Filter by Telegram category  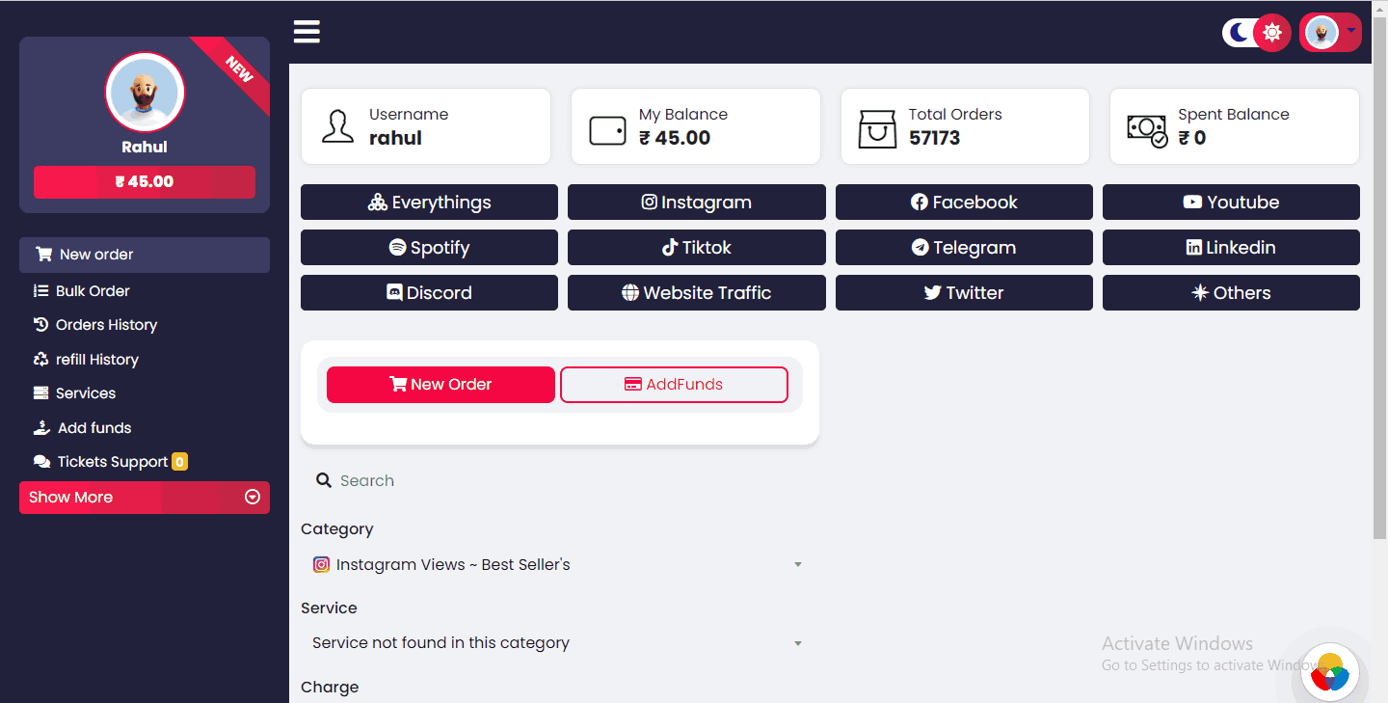coord(964,248)
